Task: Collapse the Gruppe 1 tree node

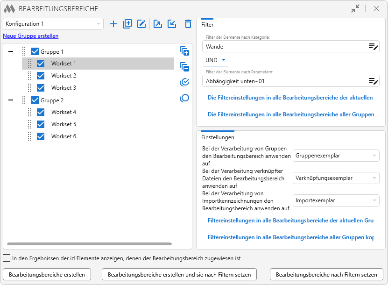Action: [x=11, y=52]
